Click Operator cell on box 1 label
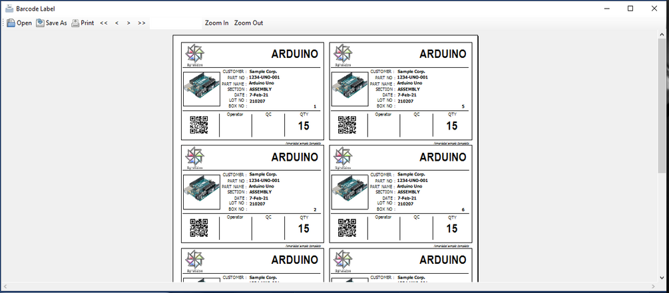The height and width of the screenshot is (293, 669). [x=236, y=124]
